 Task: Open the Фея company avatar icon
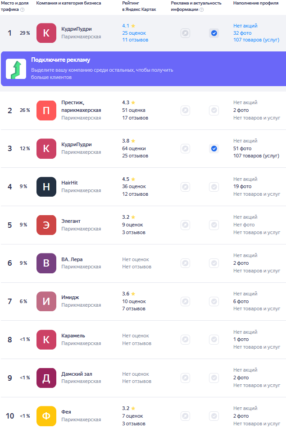pyautogui.click(x=46, y=416)
